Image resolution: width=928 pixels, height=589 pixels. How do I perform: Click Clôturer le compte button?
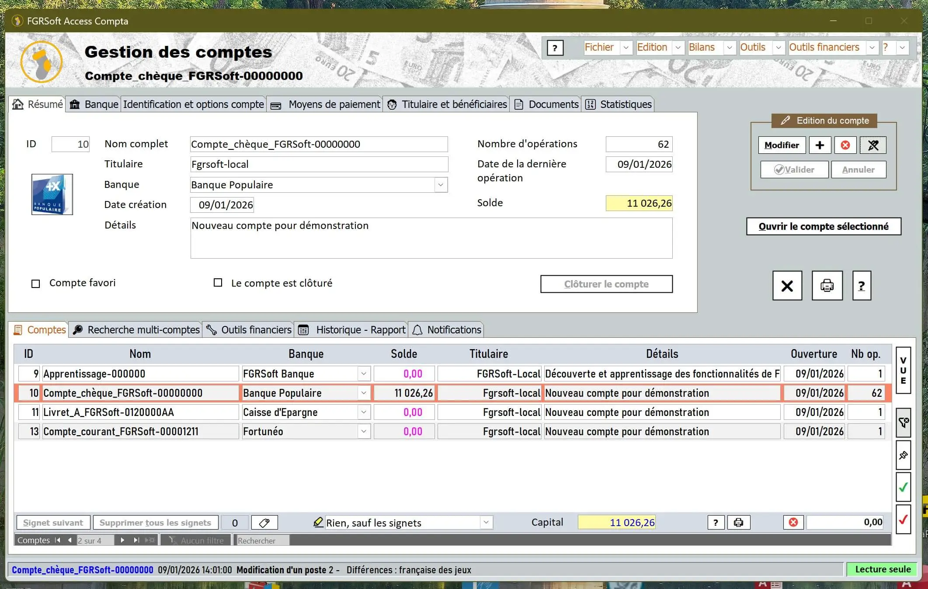pyautogui.click(x=606, y=284)
